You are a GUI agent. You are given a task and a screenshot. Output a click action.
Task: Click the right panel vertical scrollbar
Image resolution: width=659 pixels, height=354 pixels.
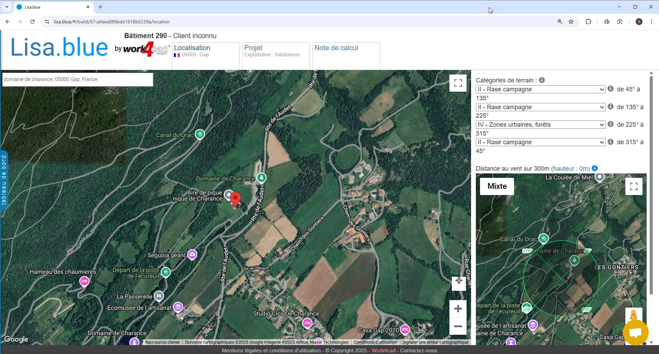tap(651, 185)
